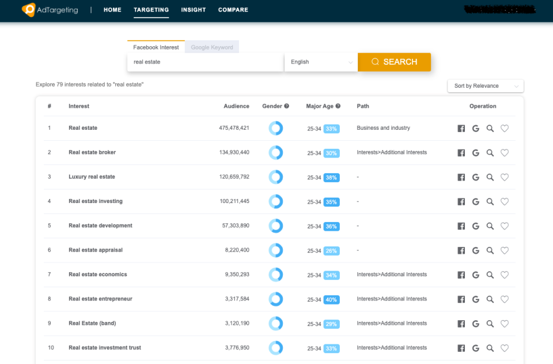Favorite Real estate appraisal with heart icon

(505, 250)
